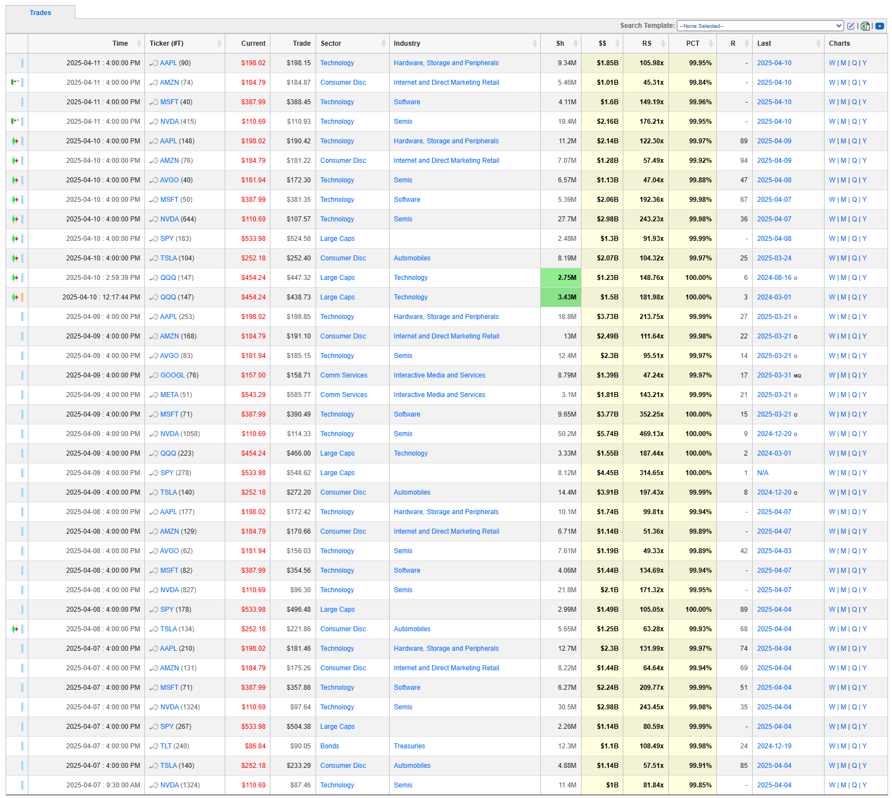The image size is (892, 798).
Task: Open Bonds sector link in TLT row
Action: [329, 746]
